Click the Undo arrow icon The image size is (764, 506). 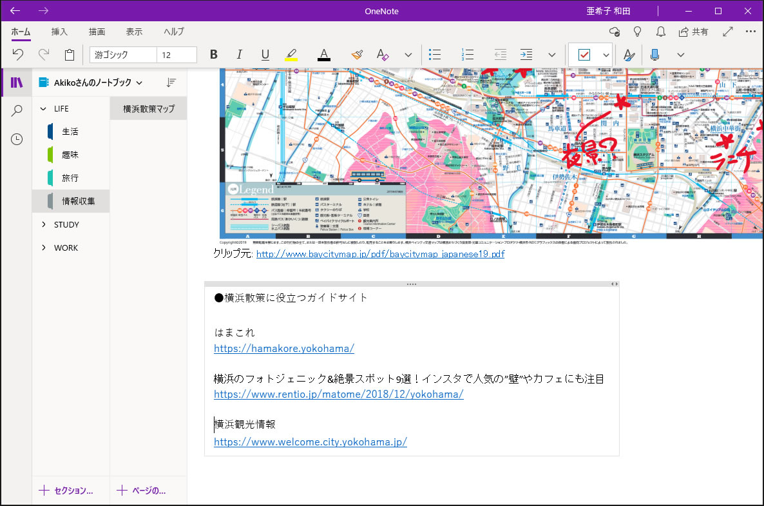[18, 55]
